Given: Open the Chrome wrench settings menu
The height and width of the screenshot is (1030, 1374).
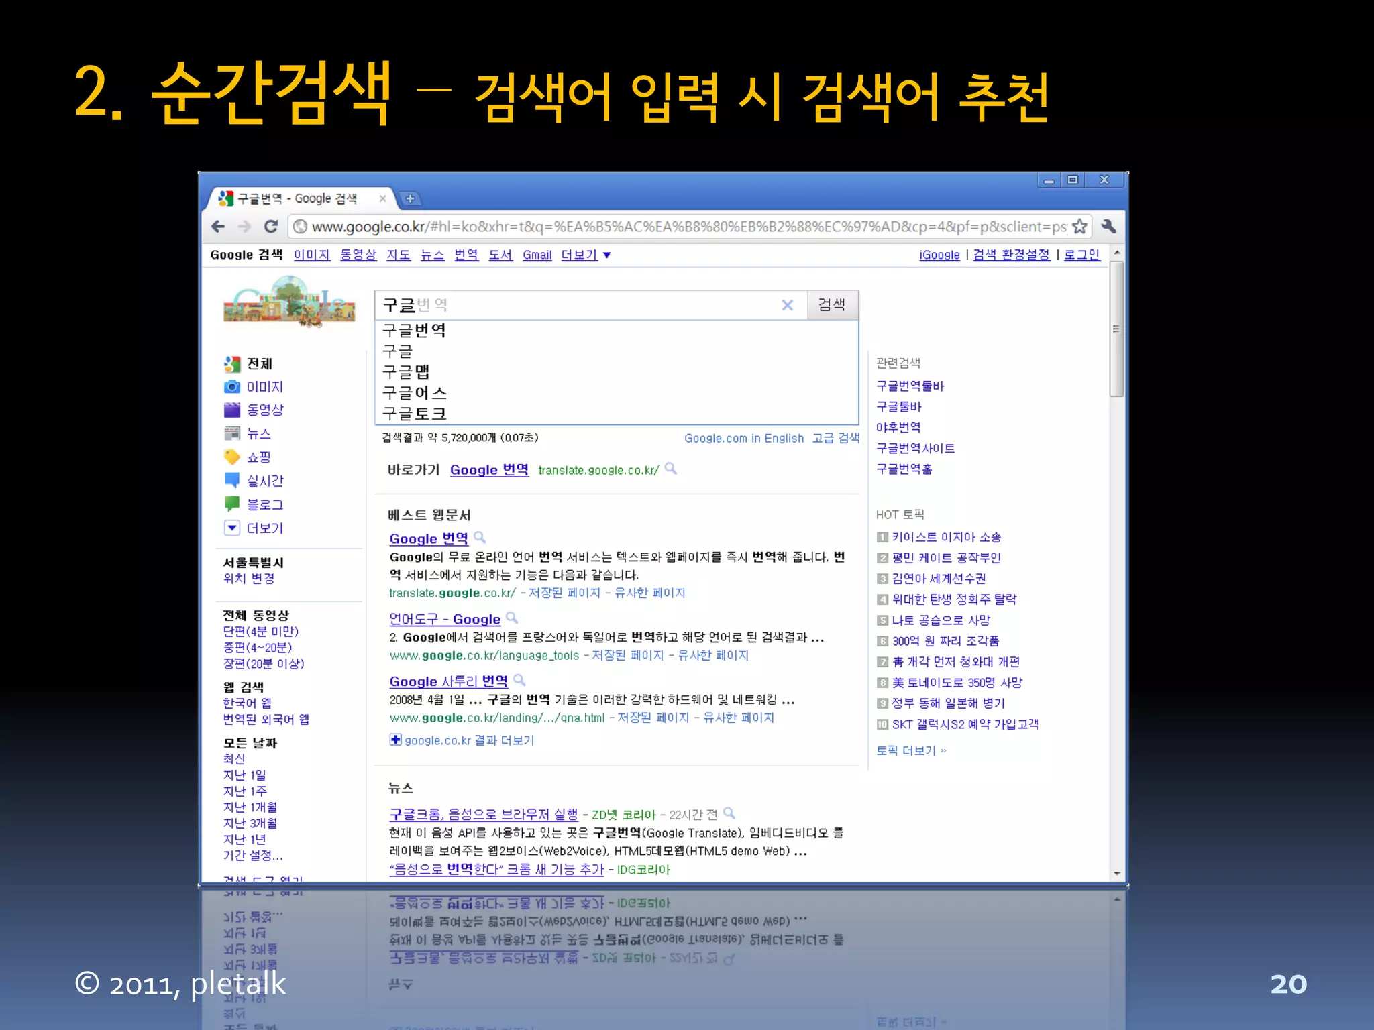Looking at the screenshot, I should click(x=1109, y=227).
